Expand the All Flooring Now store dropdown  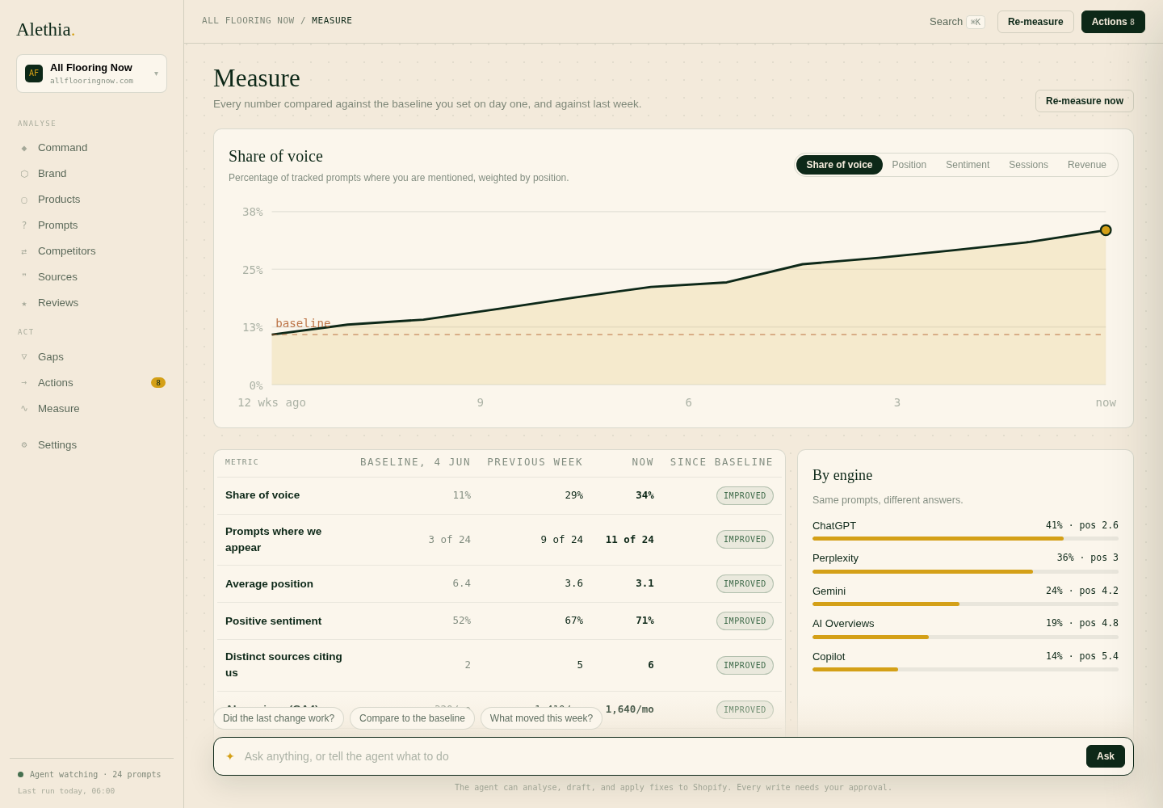[91, 74]
